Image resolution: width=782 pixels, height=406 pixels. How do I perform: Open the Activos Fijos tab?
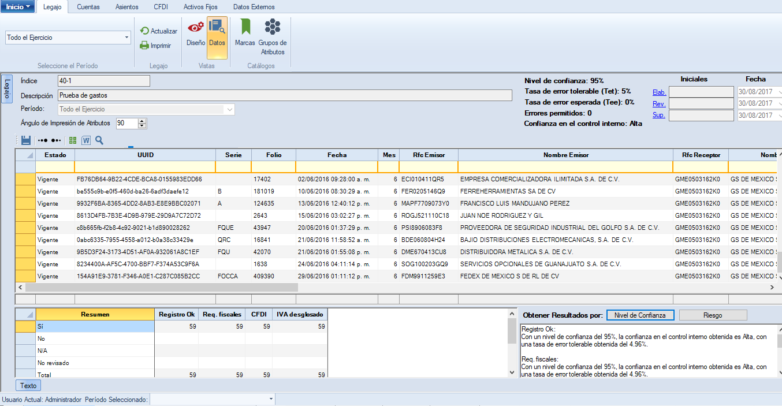tap(200, 7)
